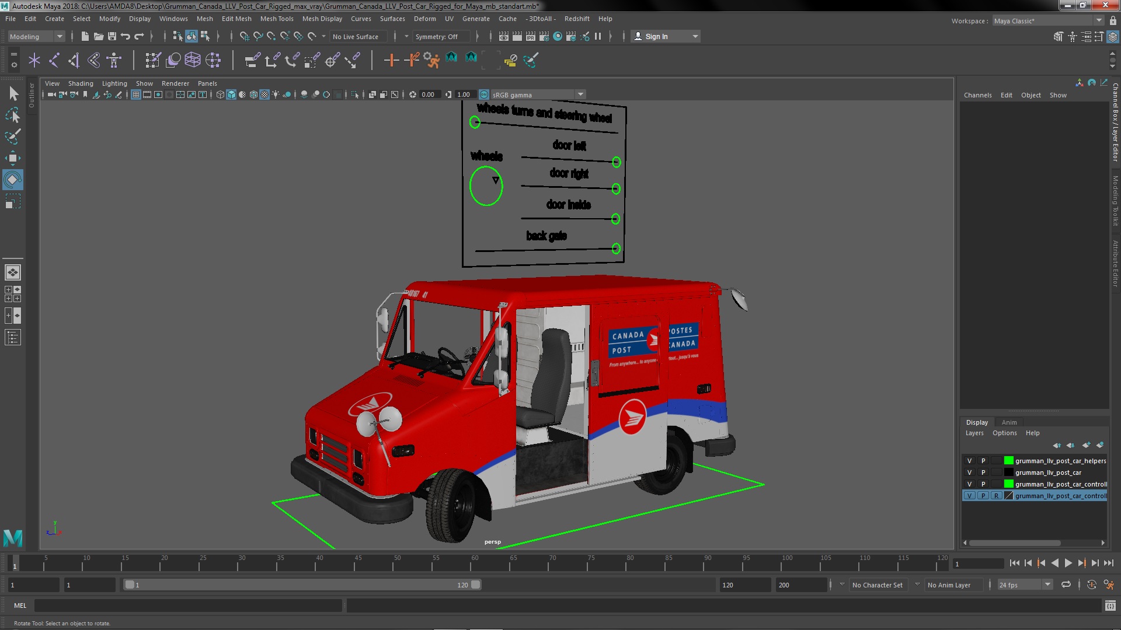Click the range slider end handle
Image resolution: width=1121 pixels, height=630 pixels.
click(x=476, y=584)
